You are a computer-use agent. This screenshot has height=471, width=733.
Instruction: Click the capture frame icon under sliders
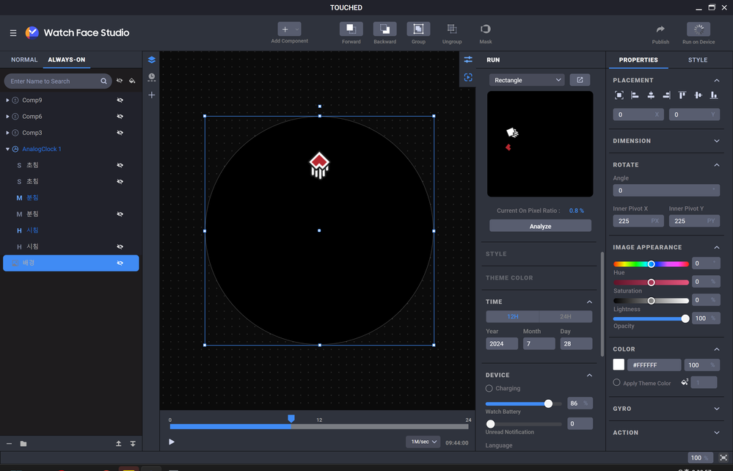[x=468, y=78]
